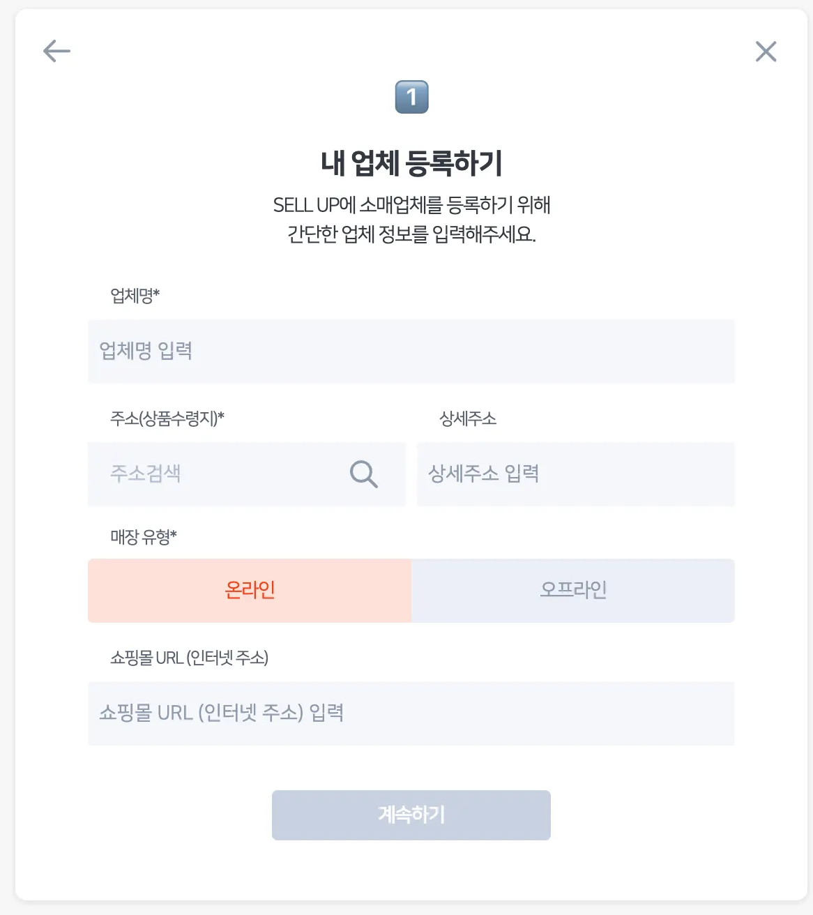Focus the 쇼핑몰 URL input field
This screenshot has height=915, width=813.
coord(411,713)
